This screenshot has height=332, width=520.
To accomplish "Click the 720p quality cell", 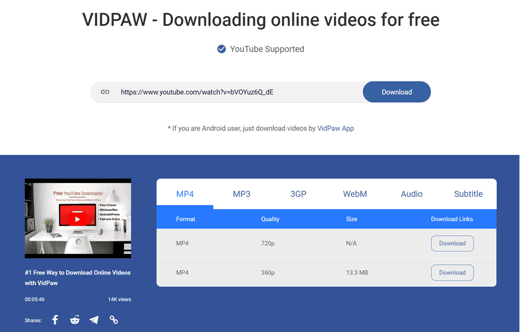I will (268, 243).
